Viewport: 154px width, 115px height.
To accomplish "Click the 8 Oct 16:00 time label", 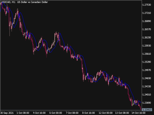I will pyautogui.click(x=89, y=113).
